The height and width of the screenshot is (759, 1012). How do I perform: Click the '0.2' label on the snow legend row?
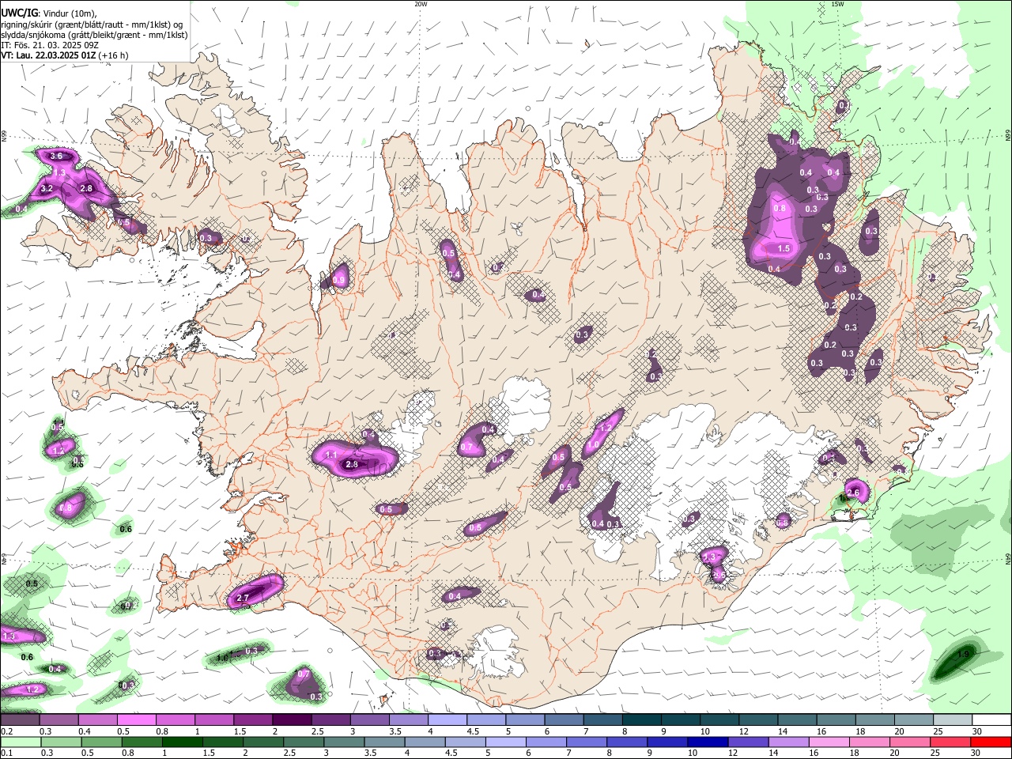click(x=7, y=731)
